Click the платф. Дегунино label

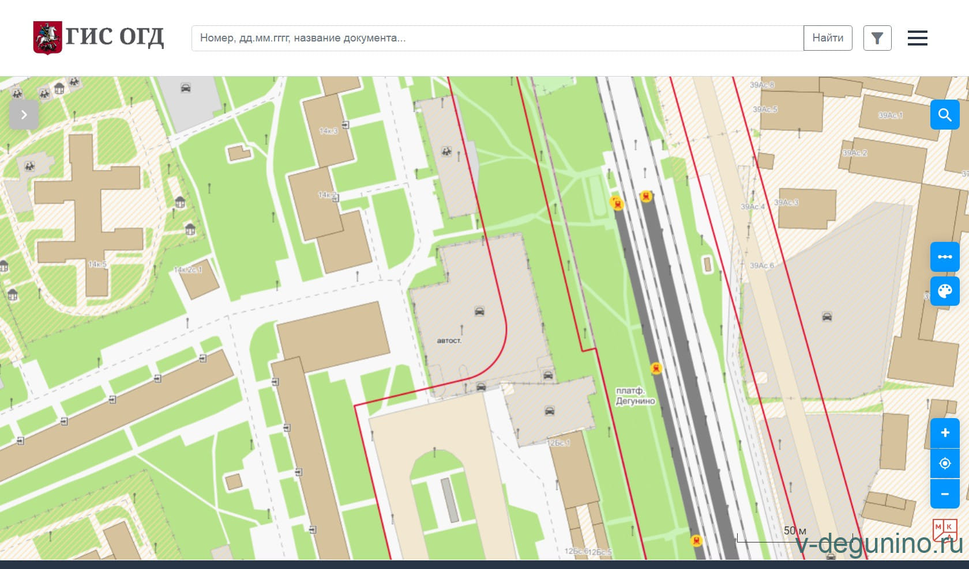(x=634, y=396)
